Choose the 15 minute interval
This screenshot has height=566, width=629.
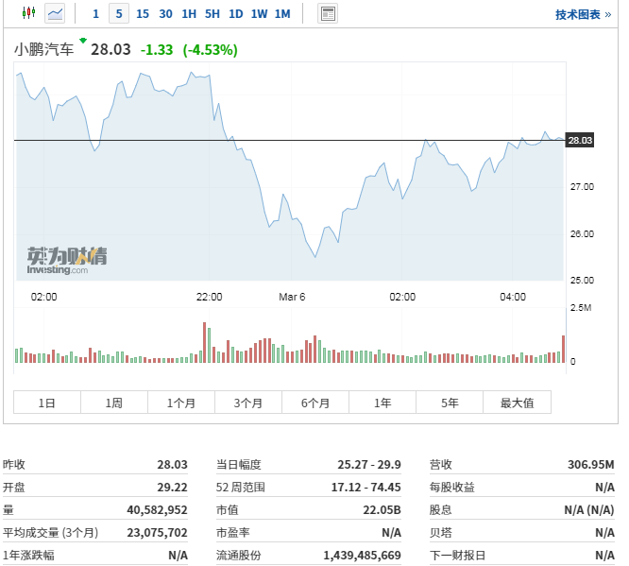click(143, 14)
